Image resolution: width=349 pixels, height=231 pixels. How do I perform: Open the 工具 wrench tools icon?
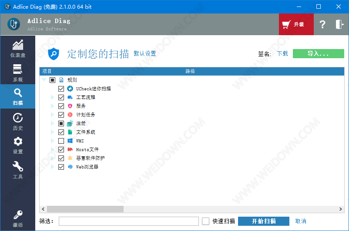coord(18,166)
